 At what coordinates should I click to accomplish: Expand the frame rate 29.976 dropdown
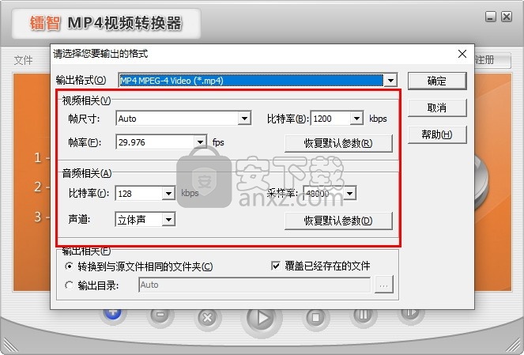click(200, 142)
